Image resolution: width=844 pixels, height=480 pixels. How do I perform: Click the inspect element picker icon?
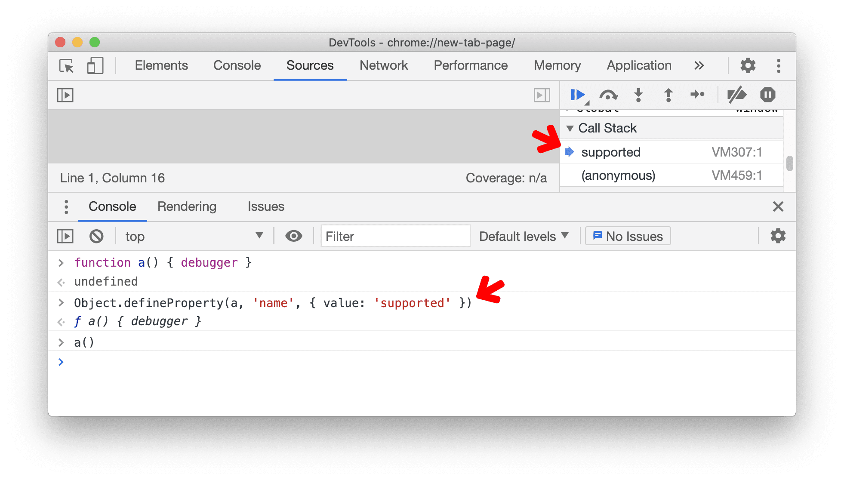[65, 65]
